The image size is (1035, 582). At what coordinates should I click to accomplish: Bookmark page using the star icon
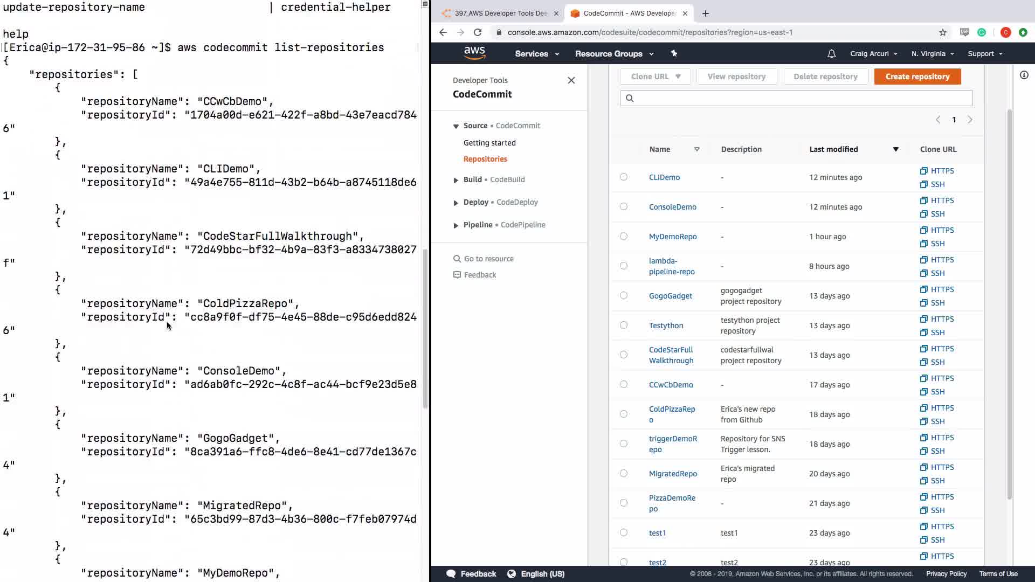click(943, 32)
